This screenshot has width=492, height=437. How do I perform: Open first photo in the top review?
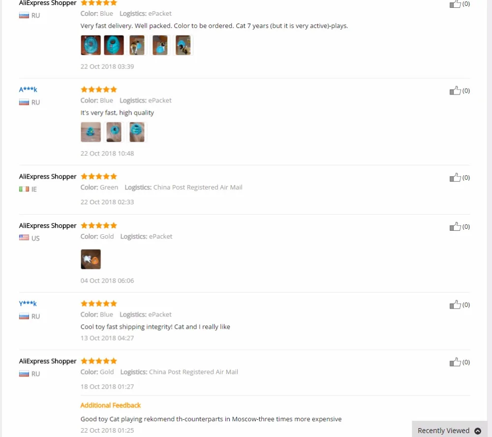91,45
